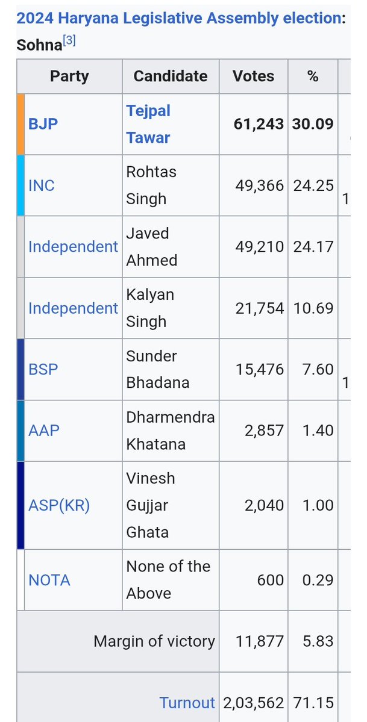Open the NOTA link
Screen dimensions: 367x722
[x=49, y=580]
